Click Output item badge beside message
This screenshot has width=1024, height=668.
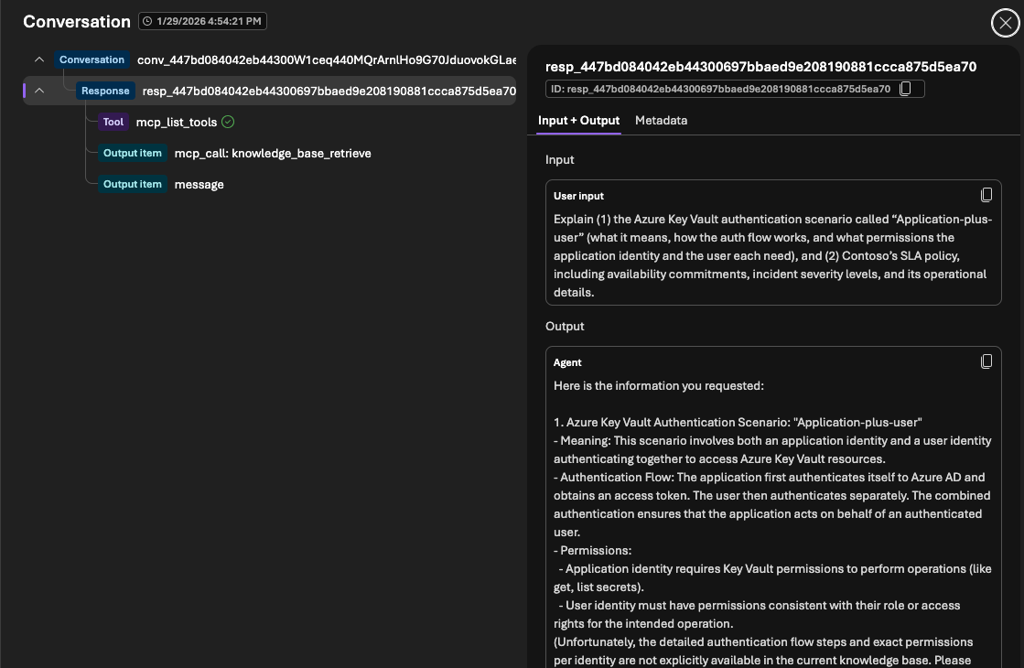(x=133, y=185)
